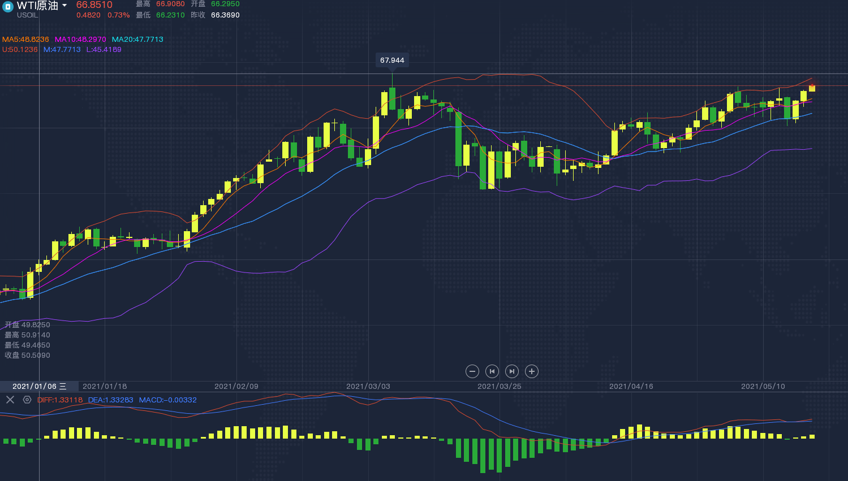
Task: Select the MA10 moving average label
Action: pyautogui.click(x=80, y=40)
